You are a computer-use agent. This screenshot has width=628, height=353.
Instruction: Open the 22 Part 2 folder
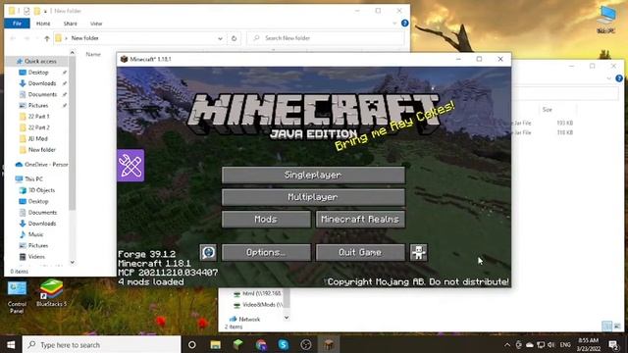[38, 127]
